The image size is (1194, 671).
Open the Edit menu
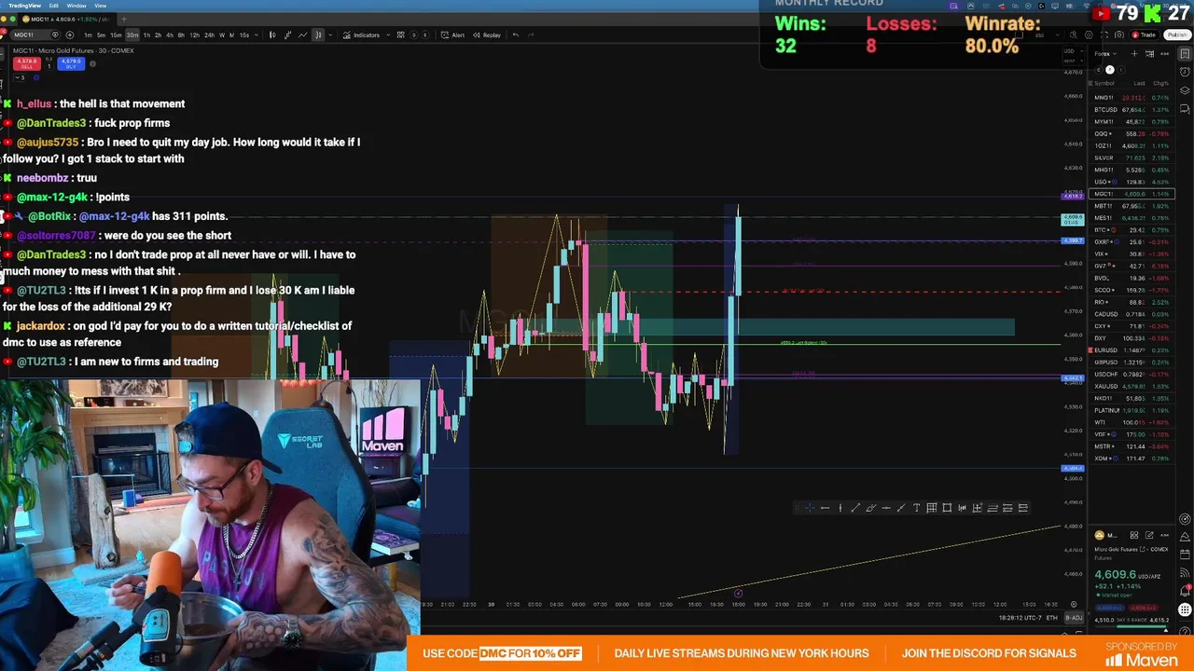tap(54, 6)
